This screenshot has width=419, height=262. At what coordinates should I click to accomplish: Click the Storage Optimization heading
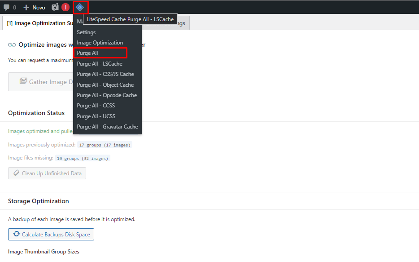[39, 201]
